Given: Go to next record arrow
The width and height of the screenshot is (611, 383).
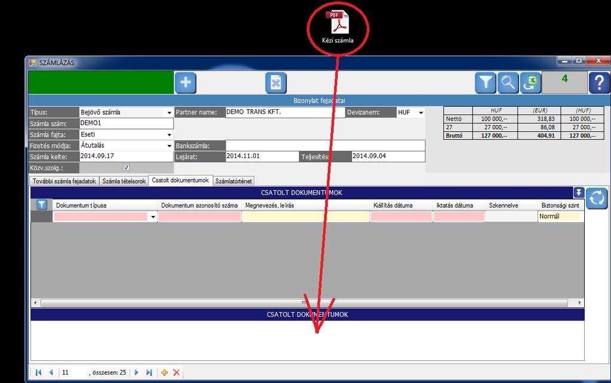Looking at the screenshot, I should (137, 372).
